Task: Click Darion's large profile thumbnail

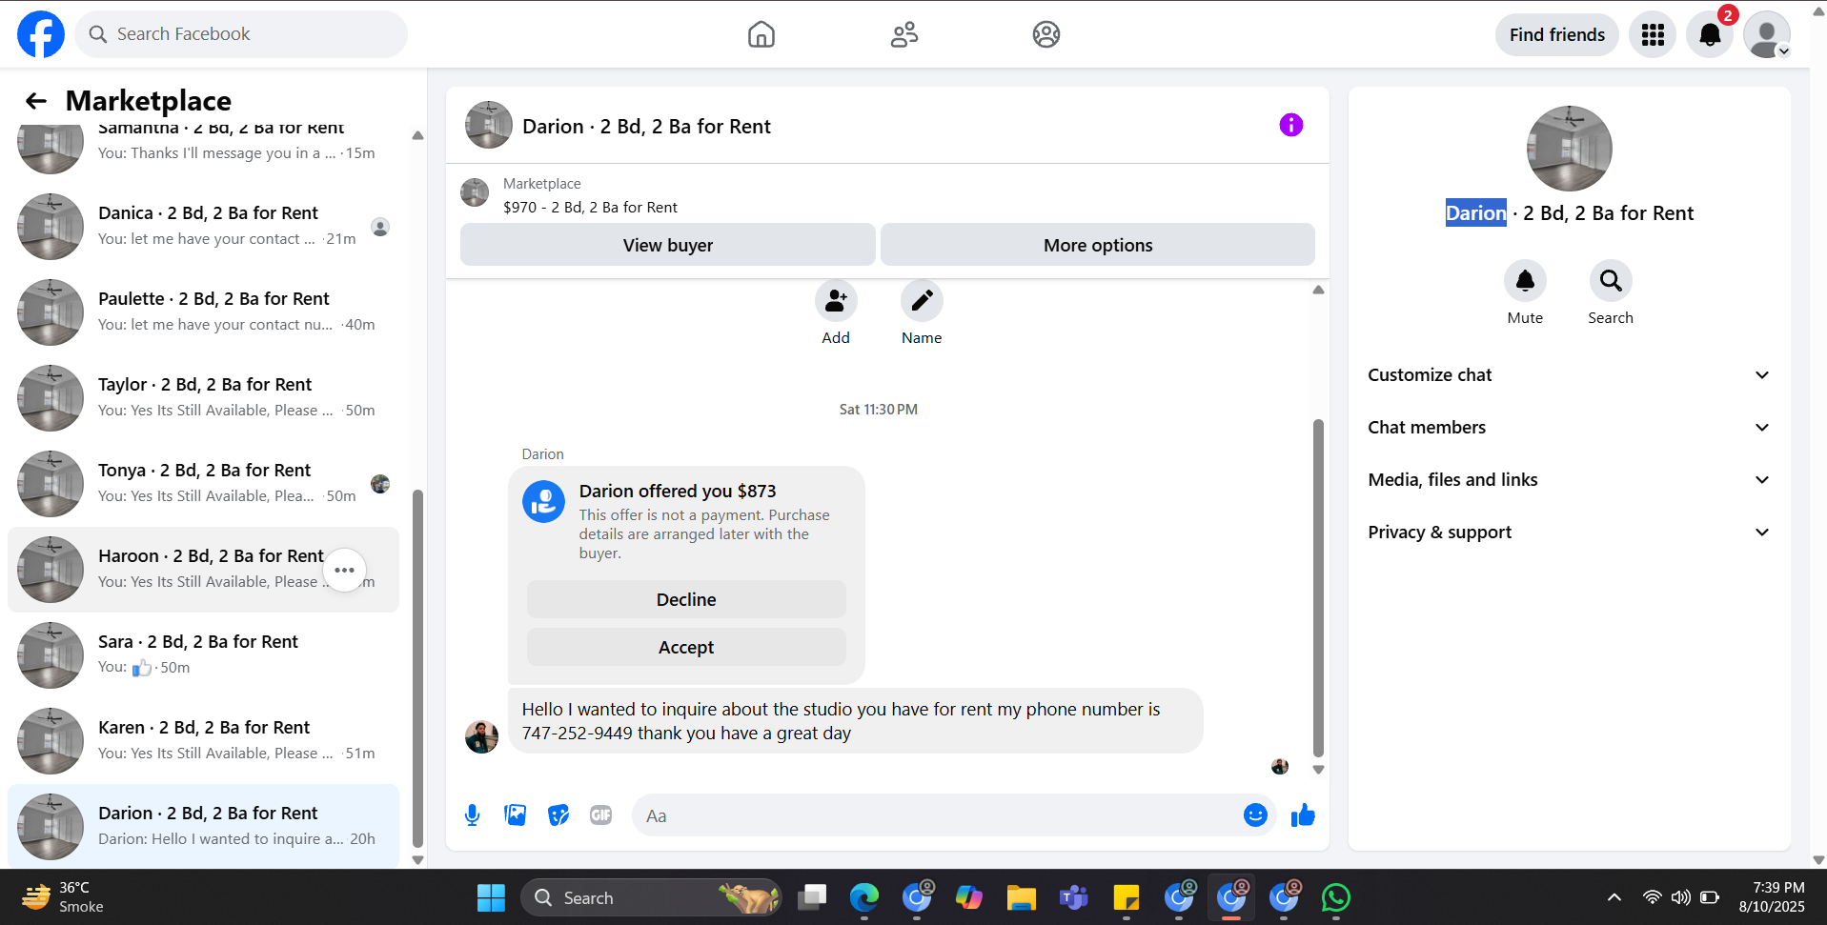Action: pos(1569,149)
